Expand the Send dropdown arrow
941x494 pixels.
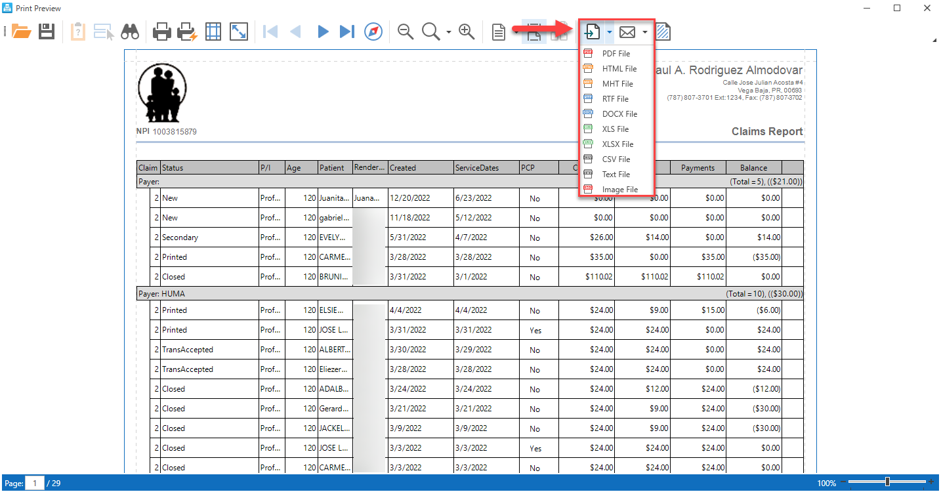645,32
